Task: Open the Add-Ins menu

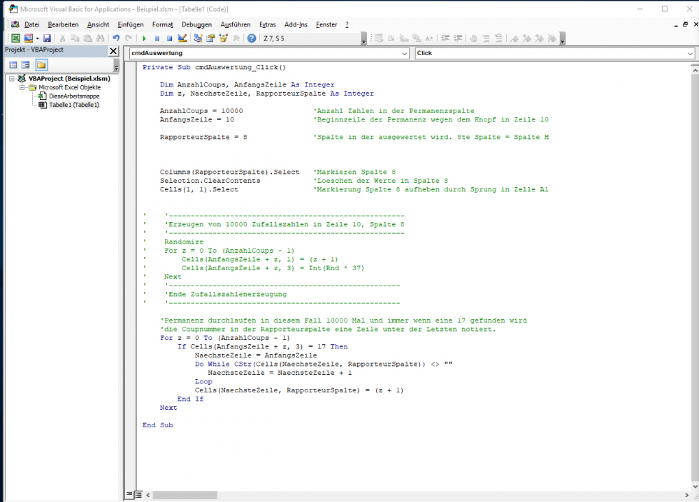Action: tap(296, 24)
